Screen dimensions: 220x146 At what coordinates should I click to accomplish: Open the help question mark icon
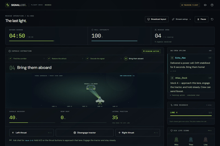212,5
